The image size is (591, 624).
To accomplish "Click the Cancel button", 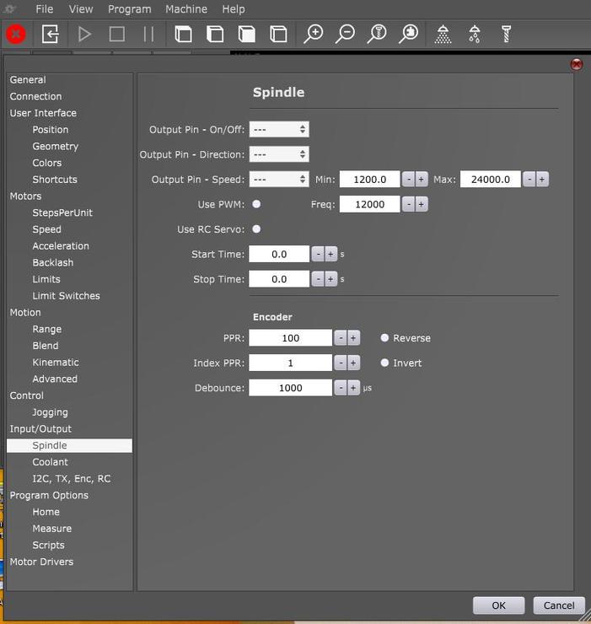I will pyautogui.click(x=558, y=605).
